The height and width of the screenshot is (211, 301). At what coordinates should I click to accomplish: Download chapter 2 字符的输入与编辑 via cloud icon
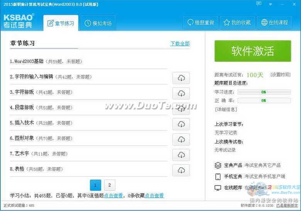tap(181, 78)
